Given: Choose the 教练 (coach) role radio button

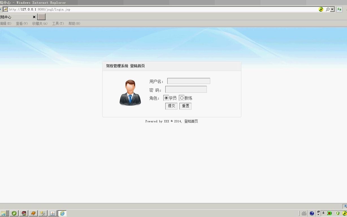Looking at the screenshot, I should 182,98.
